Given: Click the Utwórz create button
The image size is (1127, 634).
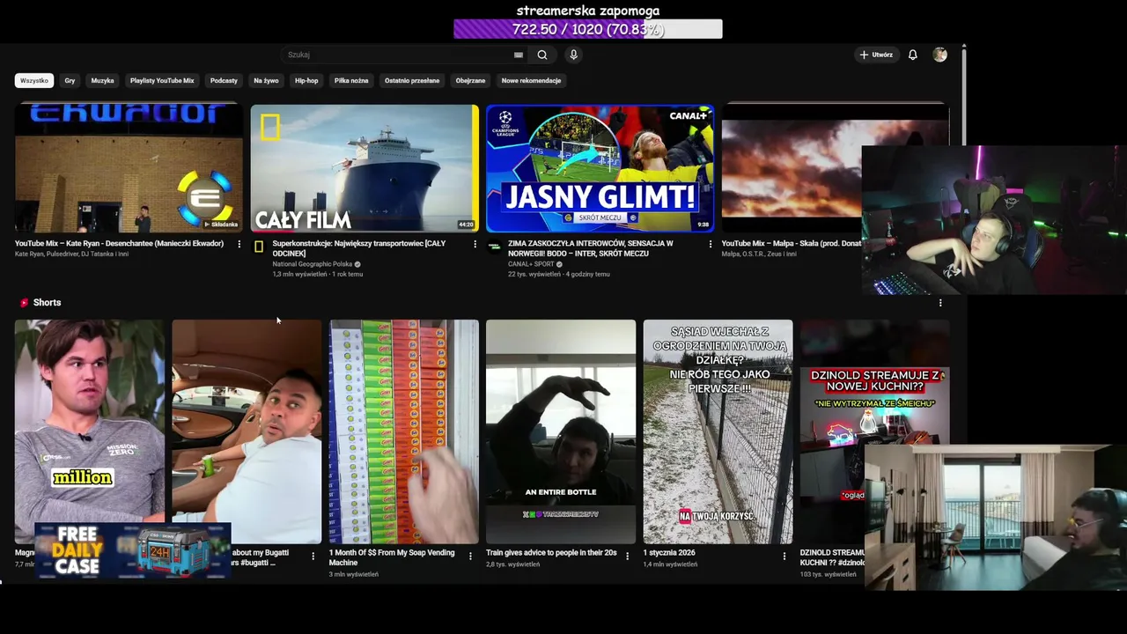Looking at the screenshot, I should pyautogui.click(x=876, y=55).
